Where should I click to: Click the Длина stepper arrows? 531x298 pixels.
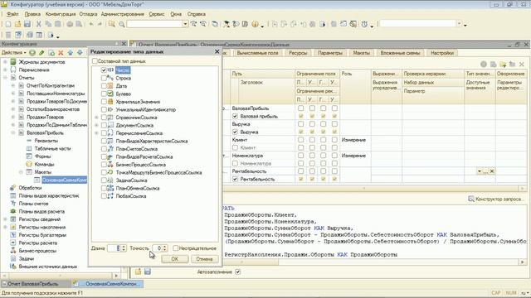(x=124, y=248)
